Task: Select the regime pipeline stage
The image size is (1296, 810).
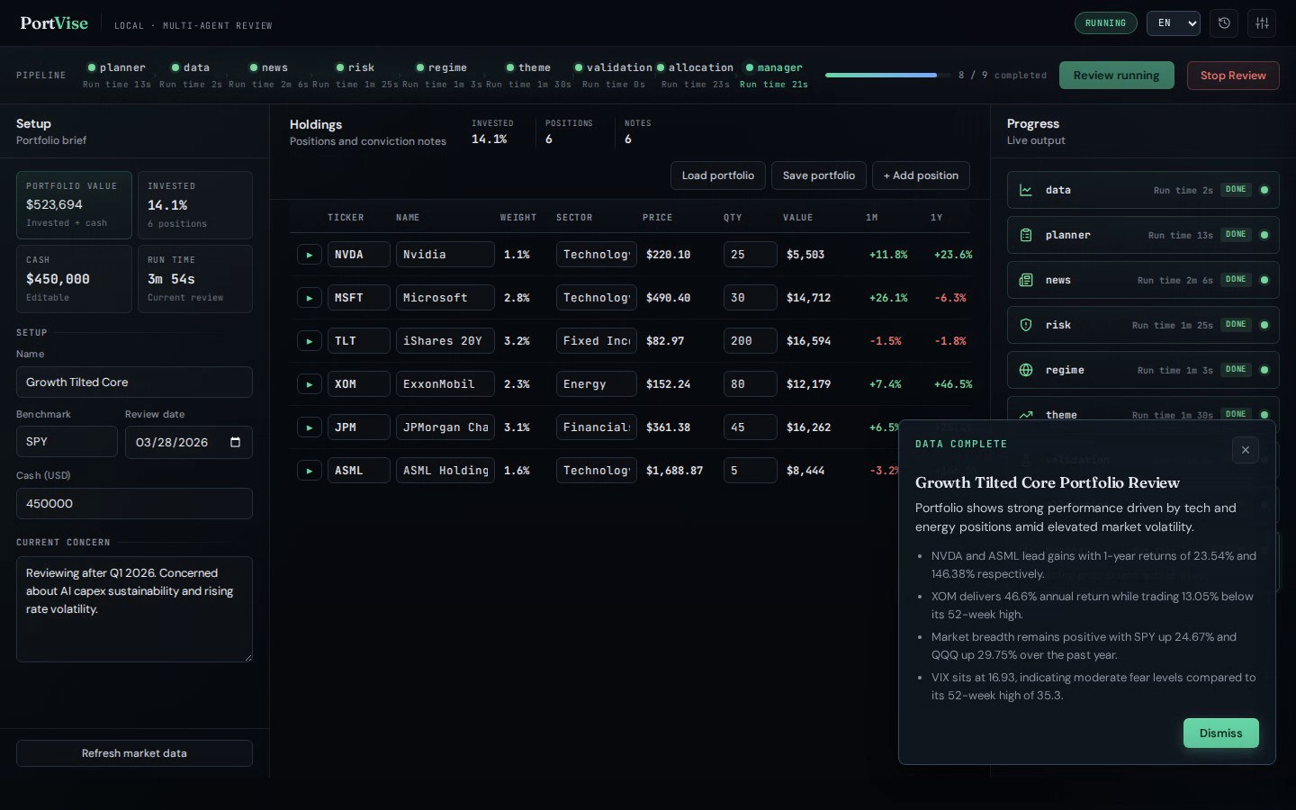Action: pos(442,76)
